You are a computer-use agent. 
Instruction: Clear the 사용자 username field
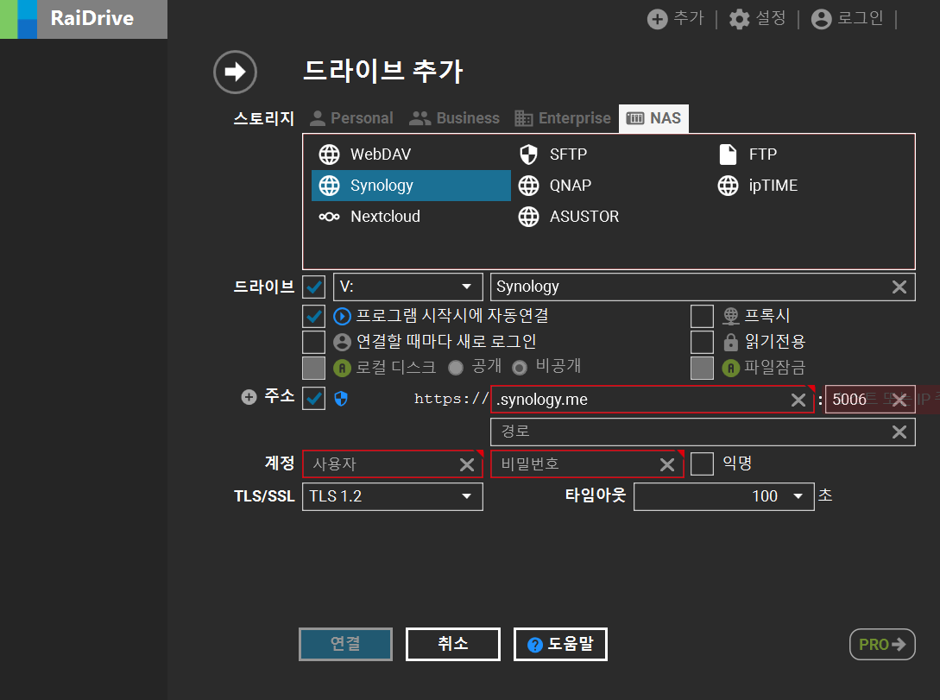click(466, 464)
